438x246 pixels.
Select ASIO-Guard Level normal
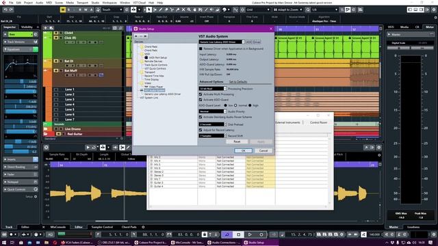point(235,105)
